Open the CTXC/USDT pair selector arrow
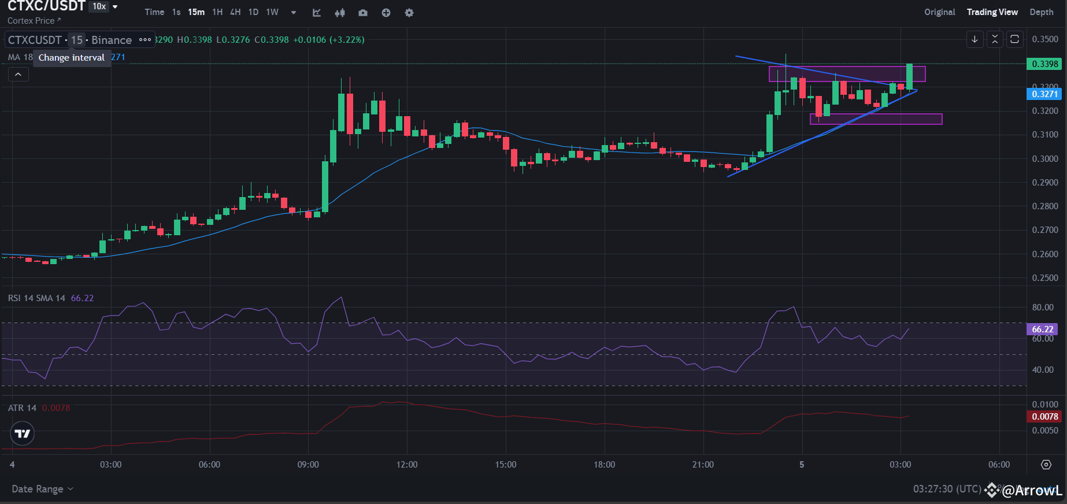Viewport: 1067px width, 504px height. pos(115,7)
